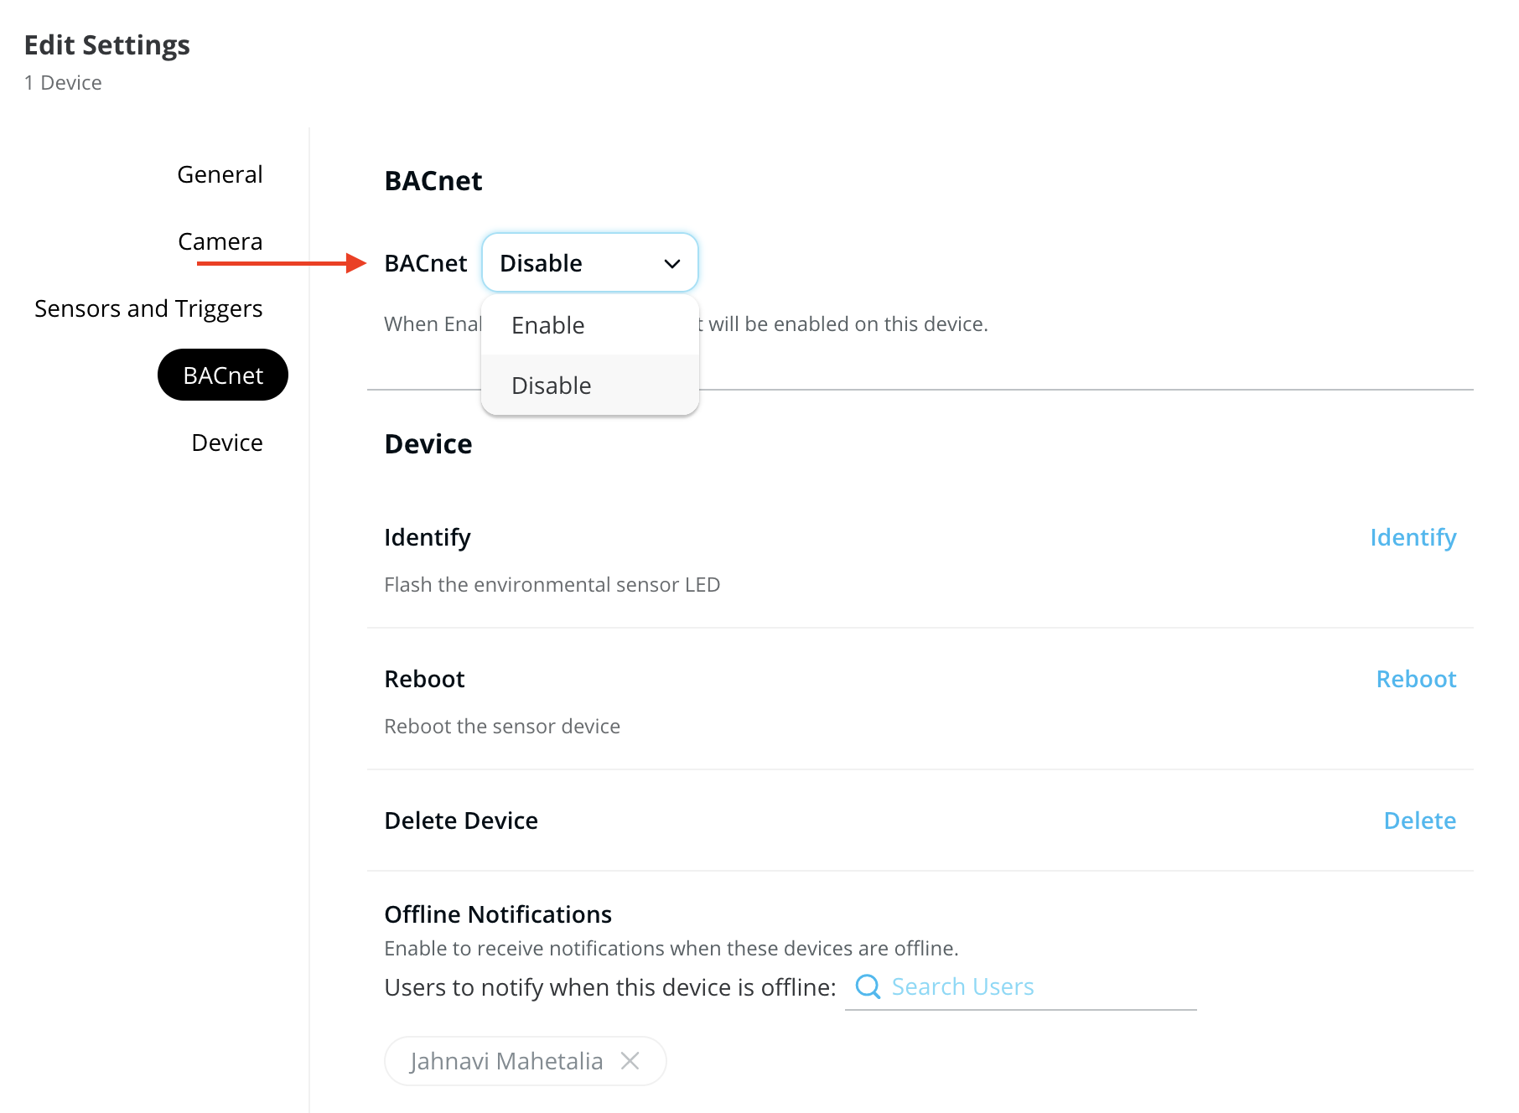This screenshot has height=1113, width=1519.
Task: Click the Edit Settings page title
Action: click(107, 45)
